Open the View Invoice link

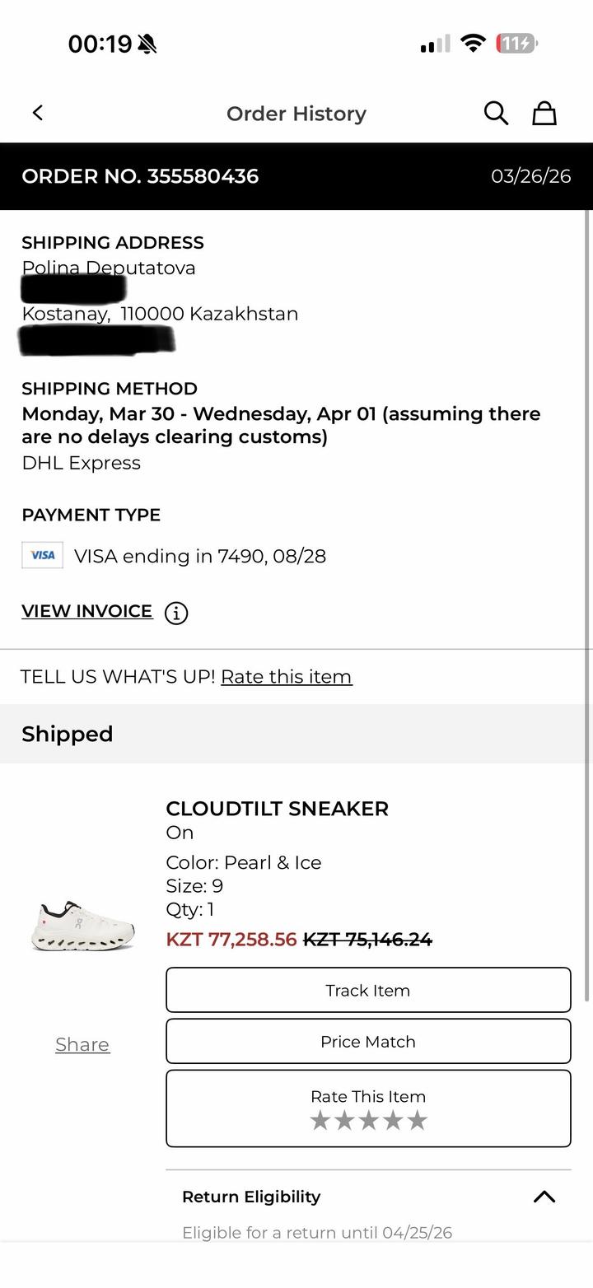pos(87,611)
